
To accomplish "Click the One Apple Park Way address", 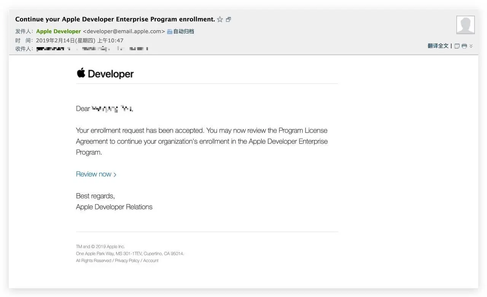I will [x=130, y=254].
